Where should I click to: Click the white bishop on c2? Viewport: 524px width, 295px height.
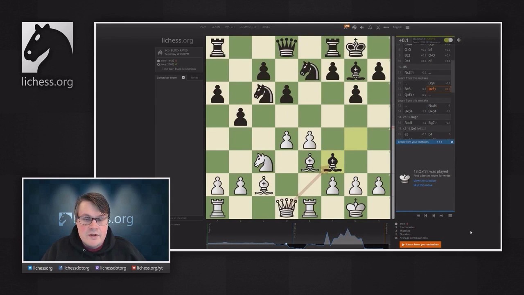(x=264, y=185)
